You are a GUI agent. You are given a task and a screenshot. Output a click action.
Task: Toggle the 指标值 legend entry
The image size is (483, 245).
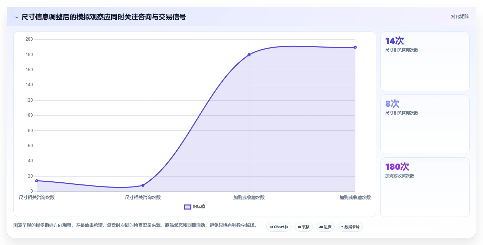[195, 207]
